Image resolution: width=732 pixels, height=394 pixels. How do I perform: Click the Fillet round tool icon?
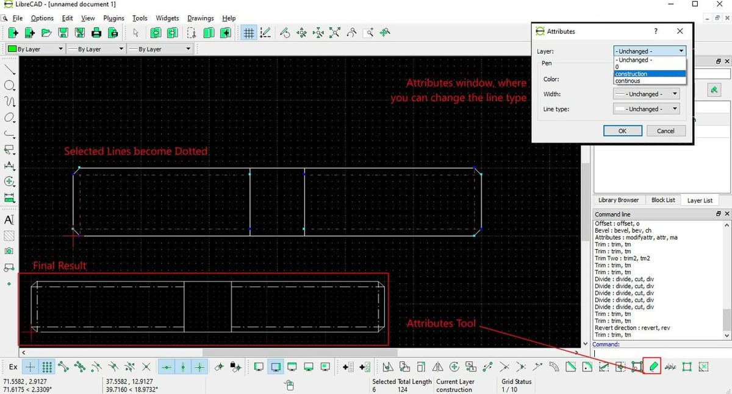click(587, 367)
